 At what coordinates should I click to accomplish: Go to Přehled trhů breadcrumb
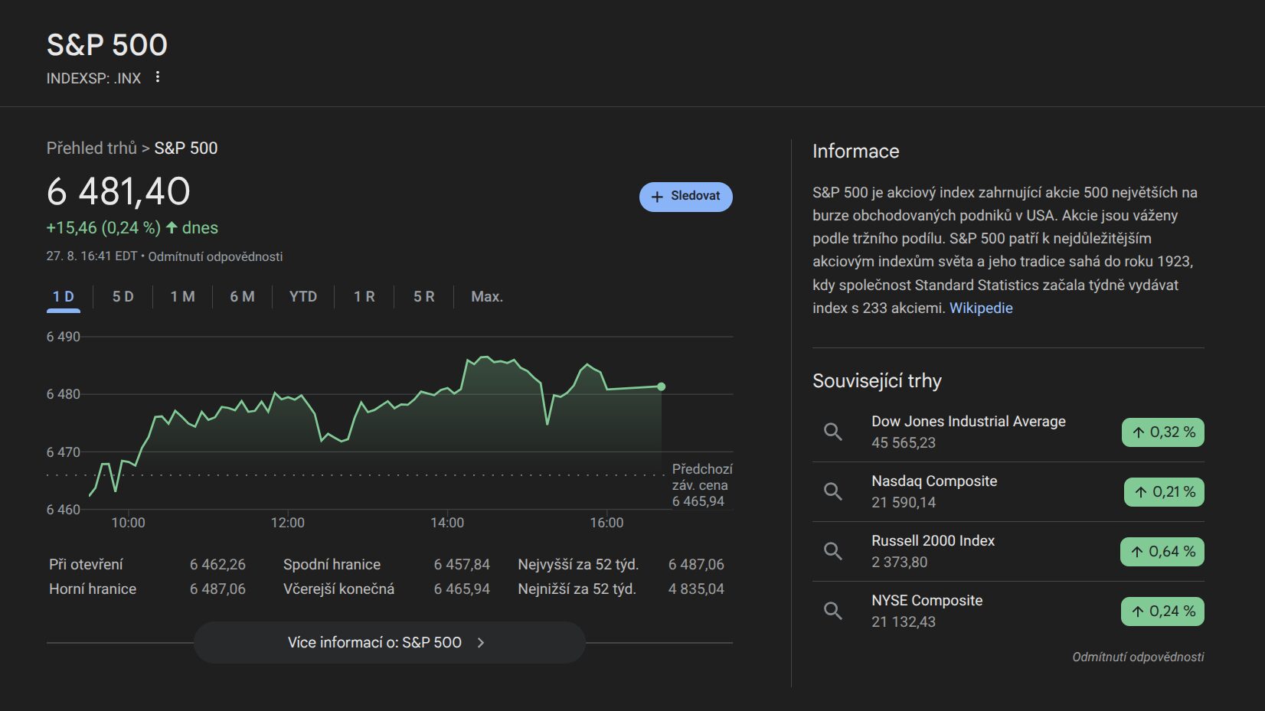pos(92,148)
